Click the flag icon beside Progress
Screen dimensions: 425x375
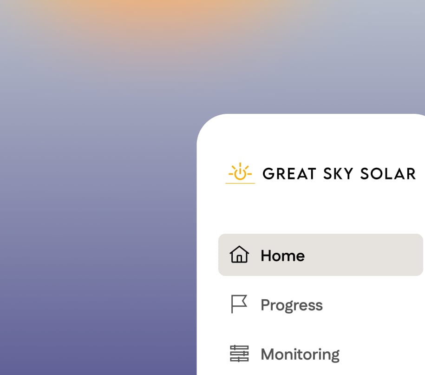pyautogui.click(x=239, y=304)
